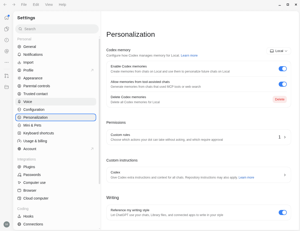Click the Voice microphone icon

19,102
